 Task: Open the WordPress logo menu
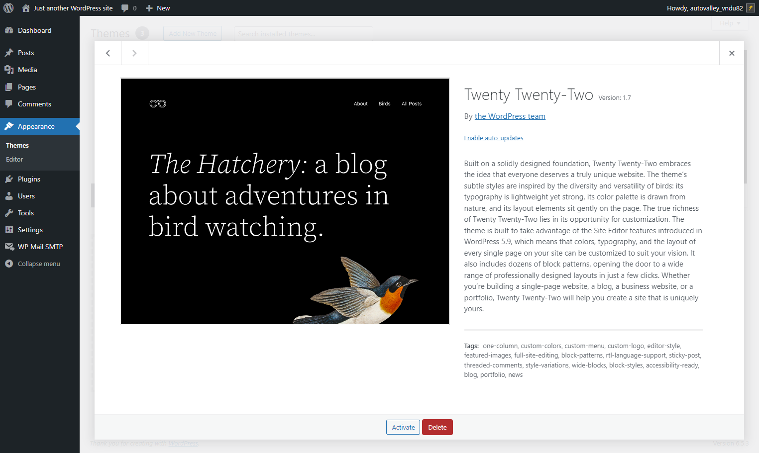(x=8, y=8)
